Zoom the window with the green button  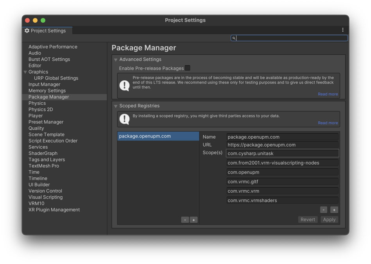pyautogui.click(x=43, y=20)
